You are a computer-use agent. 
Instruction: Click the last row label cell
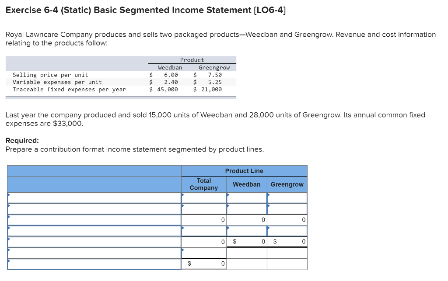click(94, 263)
